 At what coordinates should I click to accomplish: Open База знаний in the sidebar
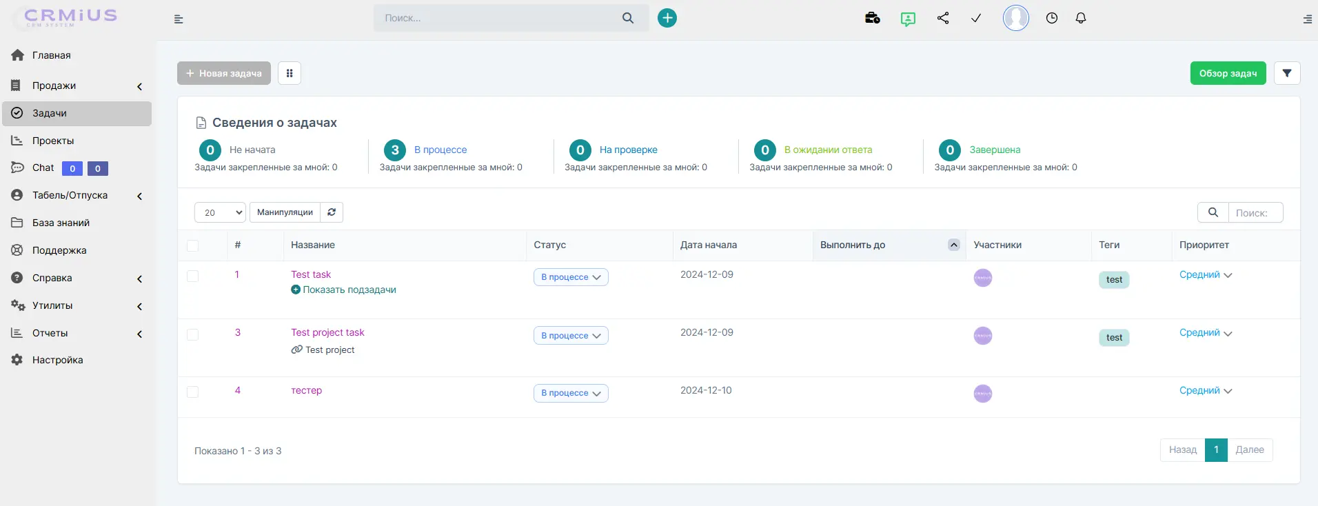click(x=77, y=223)
